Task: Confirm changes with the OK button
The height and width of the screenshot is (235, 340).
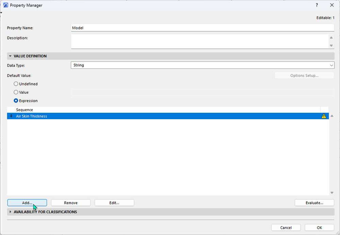Action: coord(319,227)
